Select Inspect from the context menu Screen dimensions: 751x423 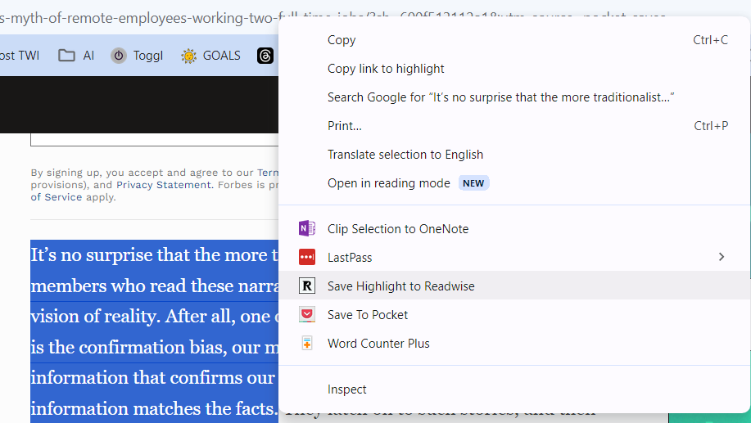point(514,389)
